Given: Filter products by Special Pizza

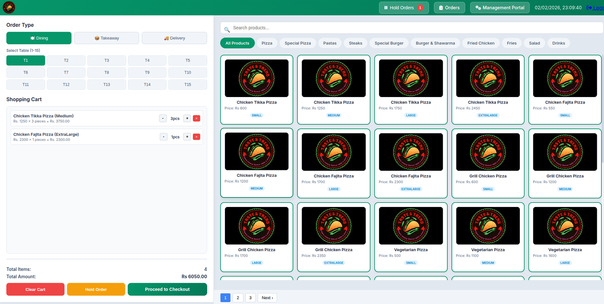Looking at the screenshot, I should click(x=297, y=43).
